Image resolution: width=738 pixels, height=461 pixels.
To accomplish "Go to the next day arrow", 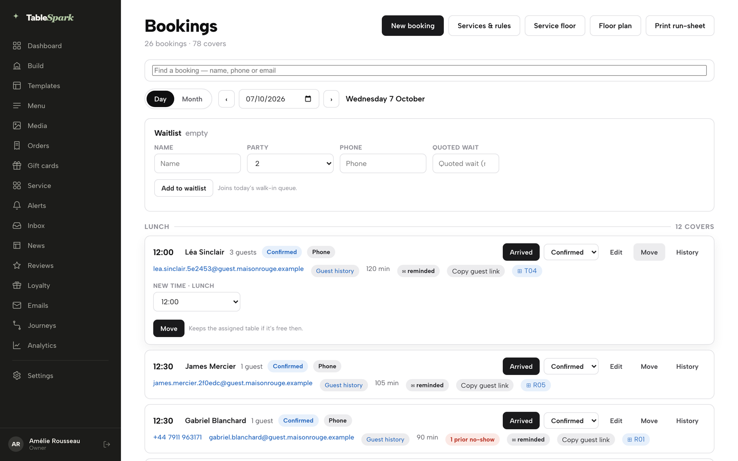I will tap(332, 99).
